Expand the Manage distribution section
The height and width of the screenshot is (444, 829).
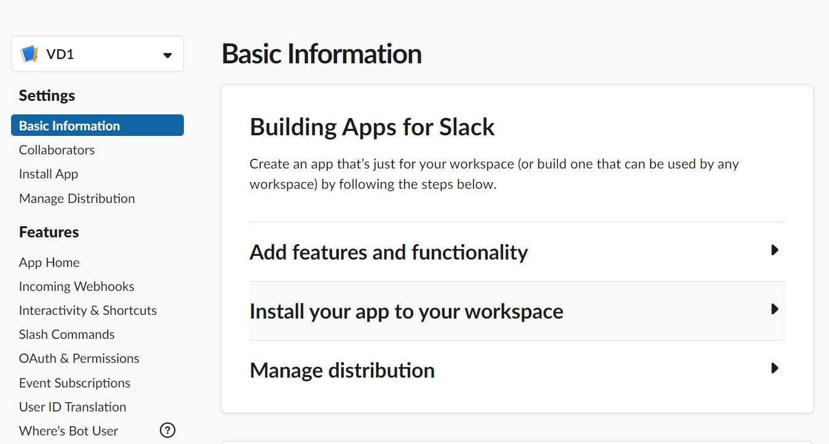point(517,370)
